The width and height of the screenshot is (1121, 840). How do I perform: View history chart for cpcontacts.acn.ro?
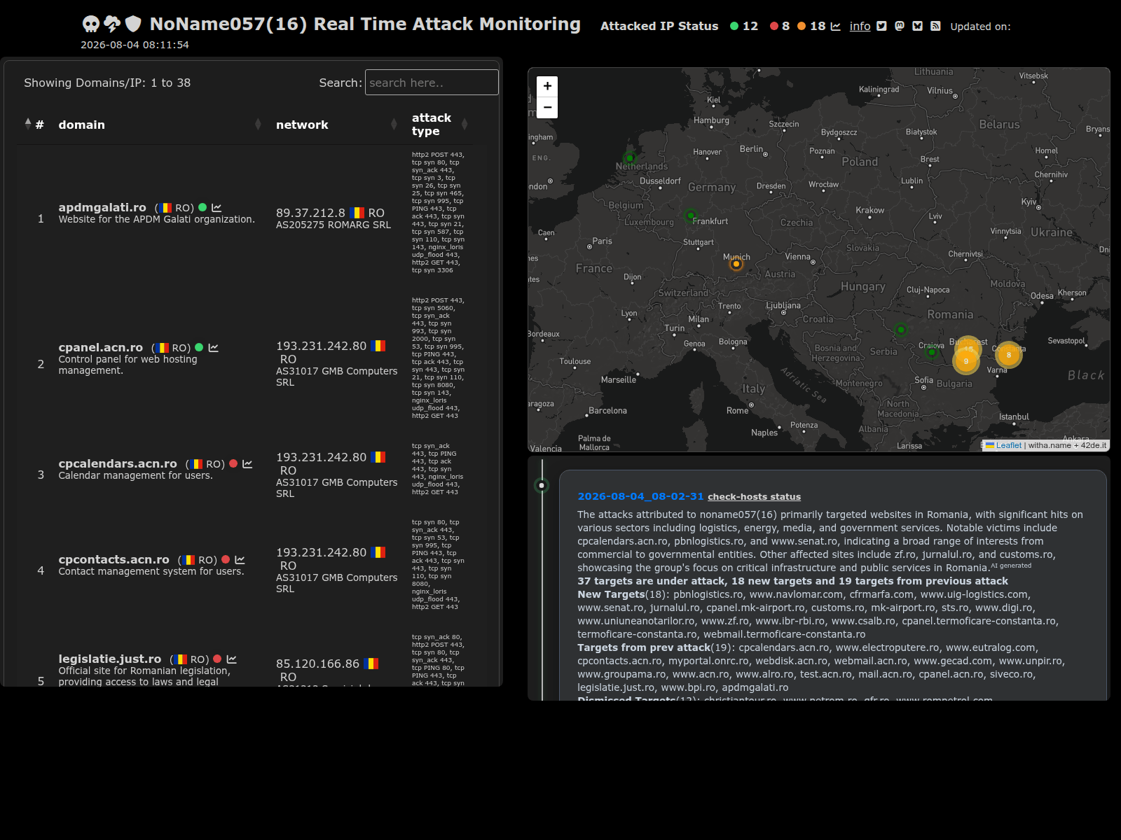(x=240, y=560)
